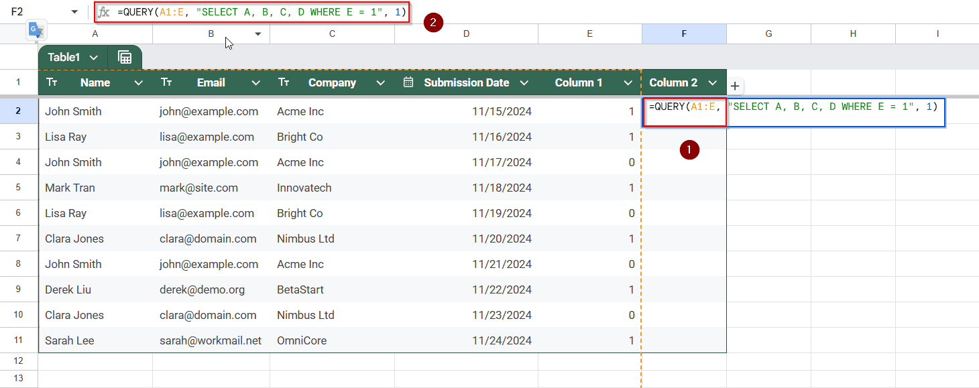
Task: Click clara@domain.com in row 7
Action: coord(211,239)
